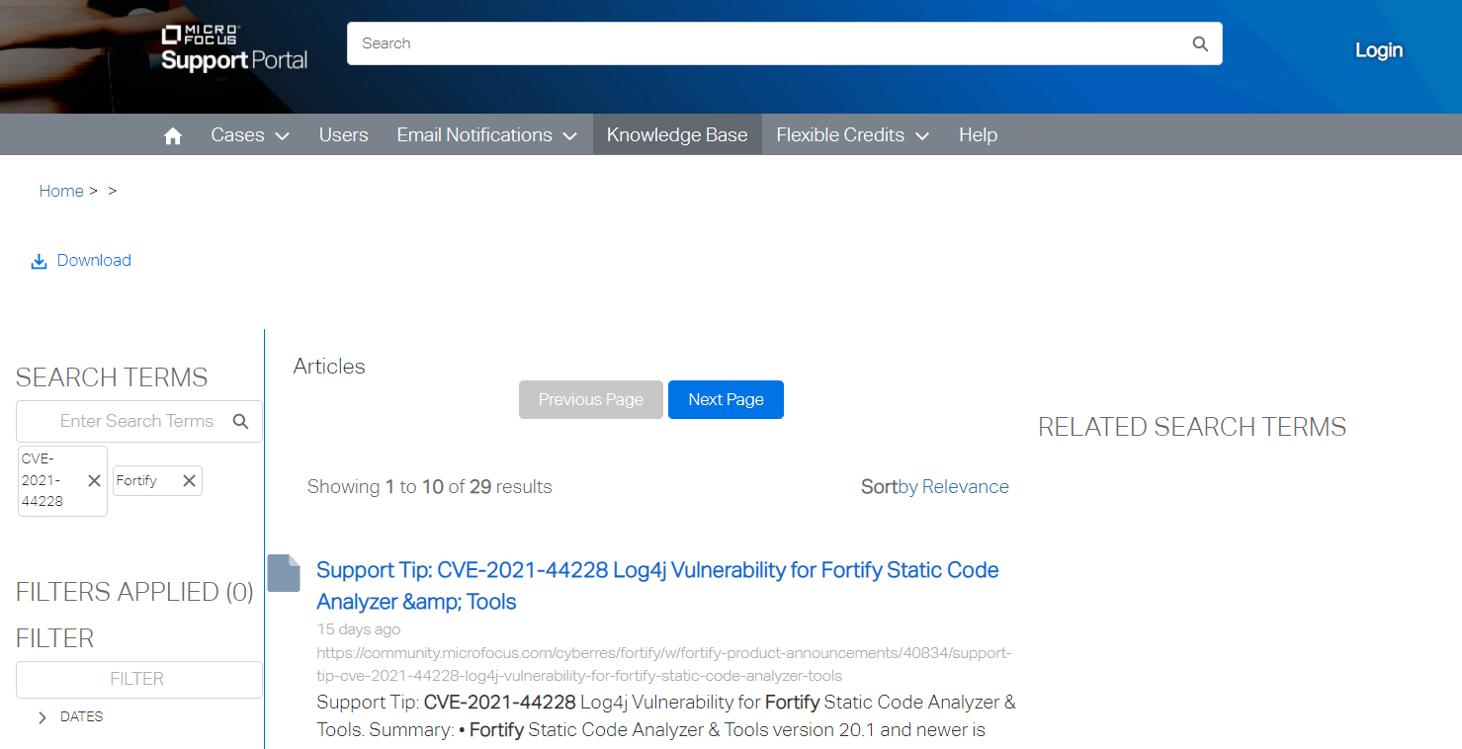Viewport: 1462px width, 749px height.
Task: Remove the Fortify search term
Action: click(x=189, y=480)
